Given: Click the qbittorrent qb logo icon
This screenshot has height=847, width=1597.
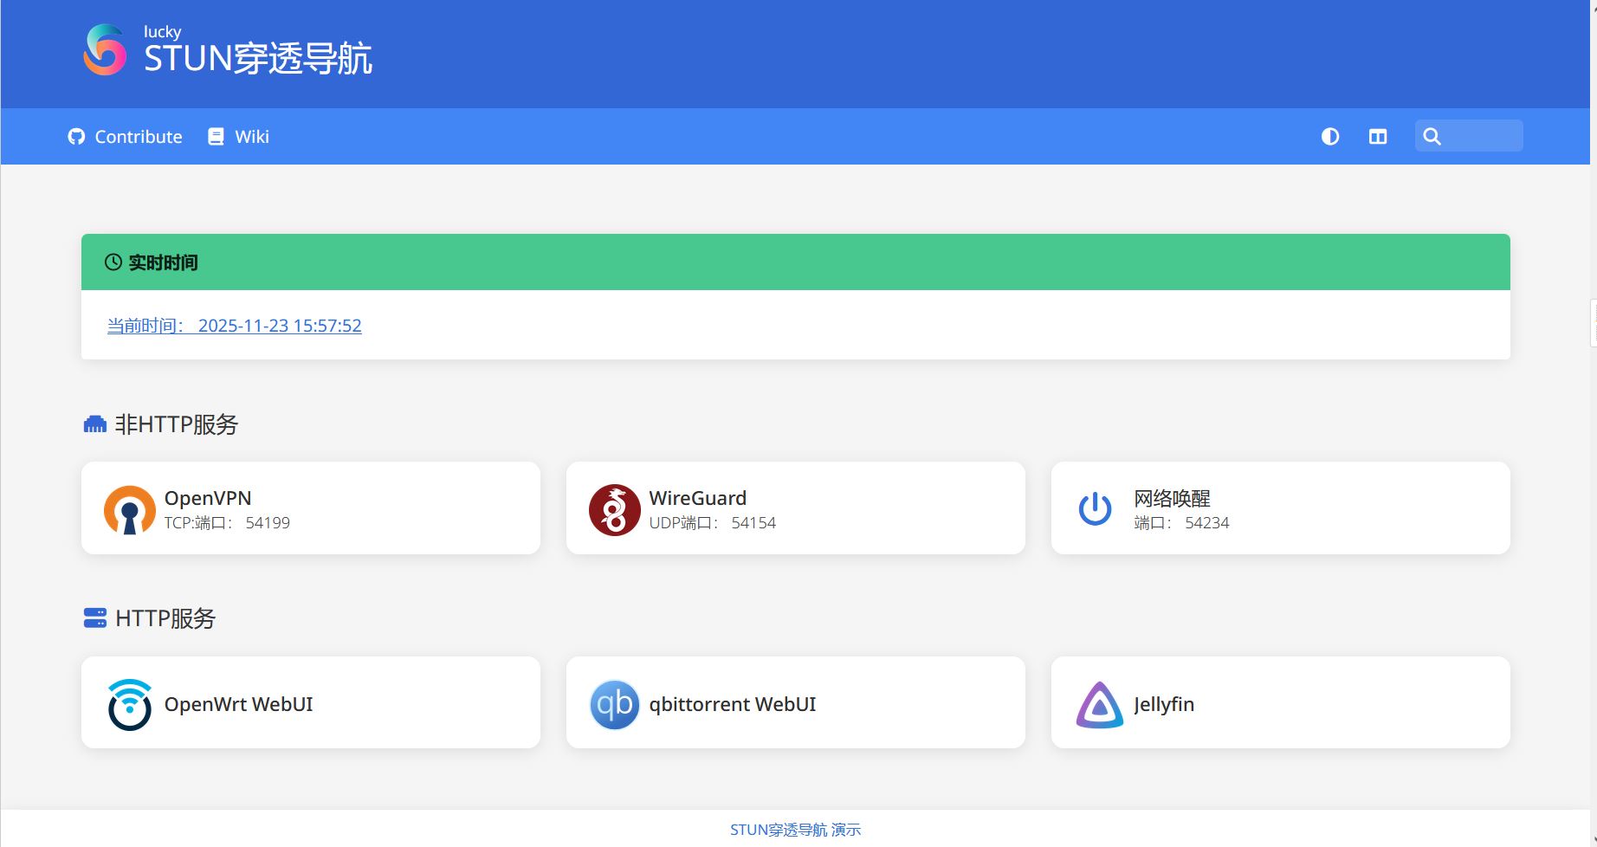Looking at the screenshot, I should [x=614, y=704].
